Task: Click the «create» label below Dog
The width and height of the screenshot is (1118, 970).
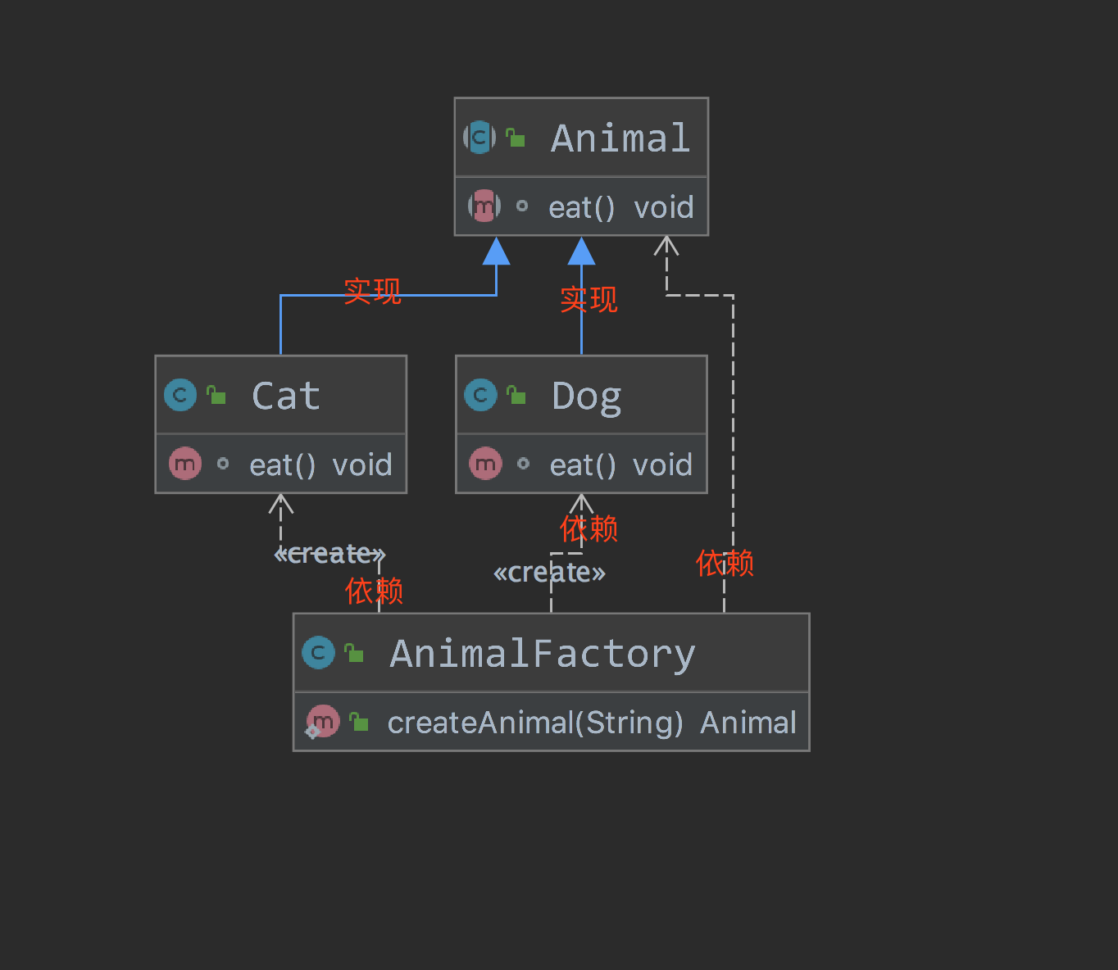Action: click(x=549, y=573)
